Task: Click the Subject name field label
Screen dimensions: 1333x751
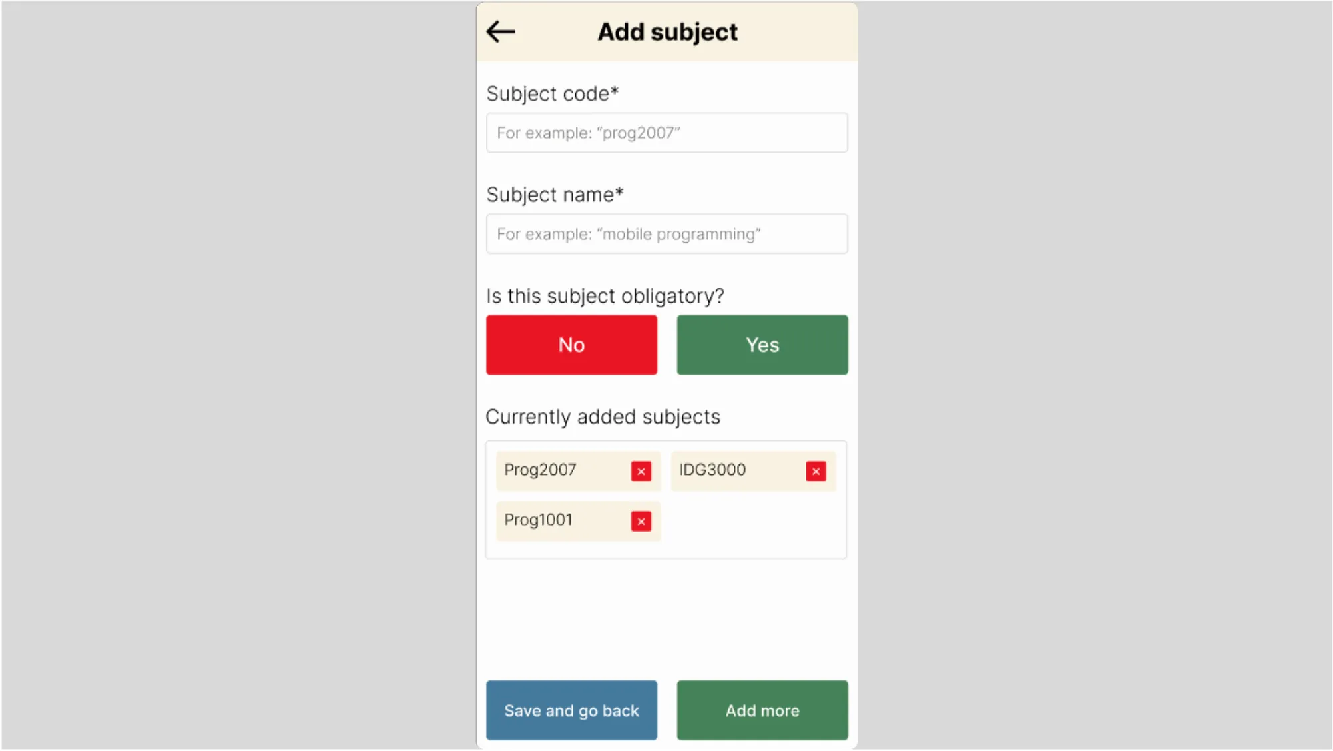Action: (555, 195)
